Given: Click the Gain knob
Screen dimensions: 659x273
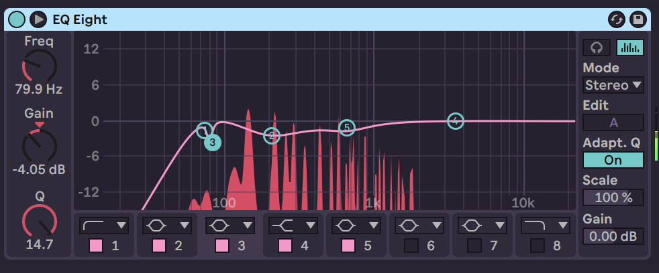Looking at the screenshot, I should 39,147.
